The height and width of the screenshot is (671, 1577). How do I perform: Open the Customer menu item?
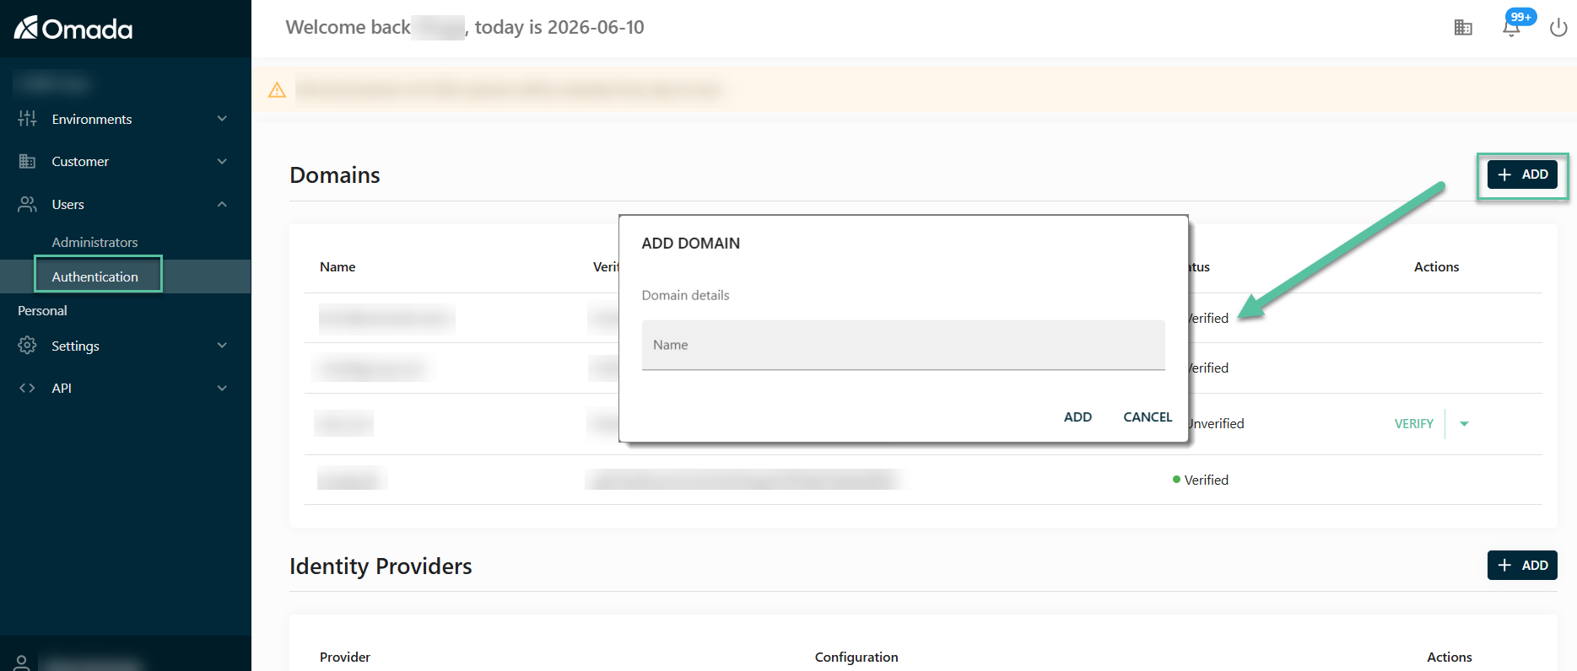pos(80,161)
